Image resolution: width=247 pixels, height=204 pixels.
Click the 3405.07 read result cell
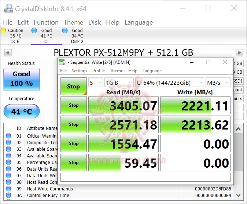(123, 105)
